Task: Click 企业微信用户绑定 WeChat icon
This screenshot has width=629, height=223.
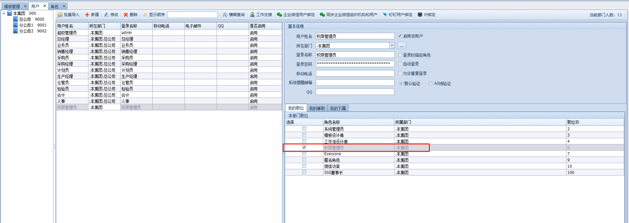Action: (279, 15)
